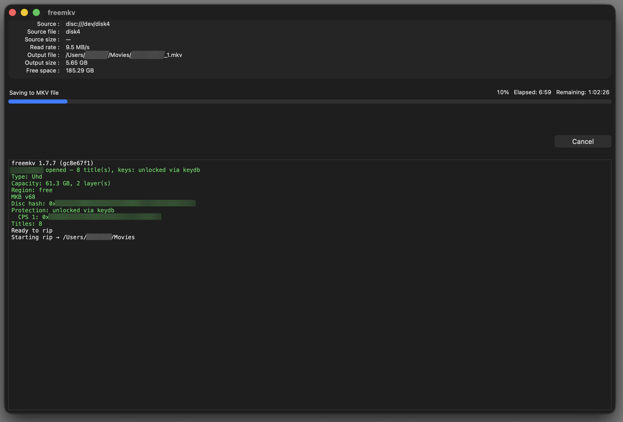
Task: Click the freemkv window title
Action: point(61,12)
